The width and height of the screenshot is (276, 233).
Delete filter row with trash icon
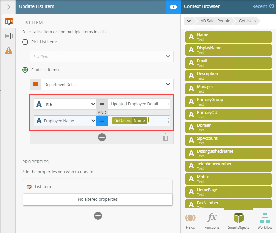pyautogui.click(x=165, y=137)
